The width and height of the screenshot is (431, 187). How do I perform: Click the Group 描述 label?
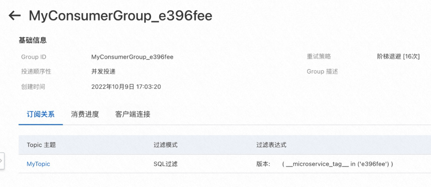point(322,72)
